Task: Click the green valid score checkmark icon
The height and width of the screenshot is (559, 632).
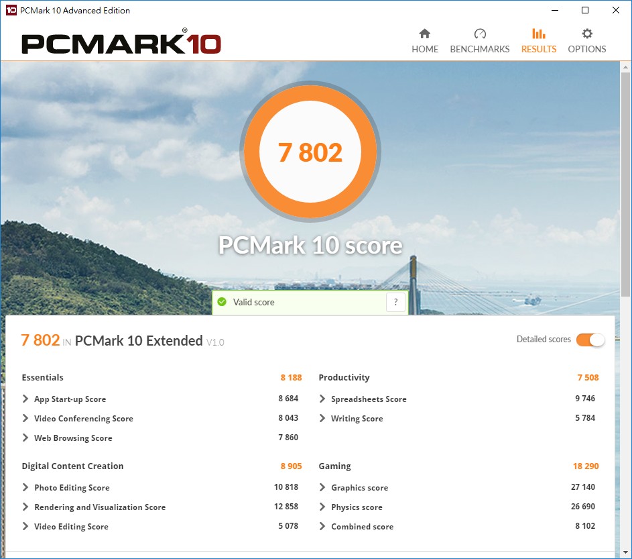Action: tap(222, 302)
